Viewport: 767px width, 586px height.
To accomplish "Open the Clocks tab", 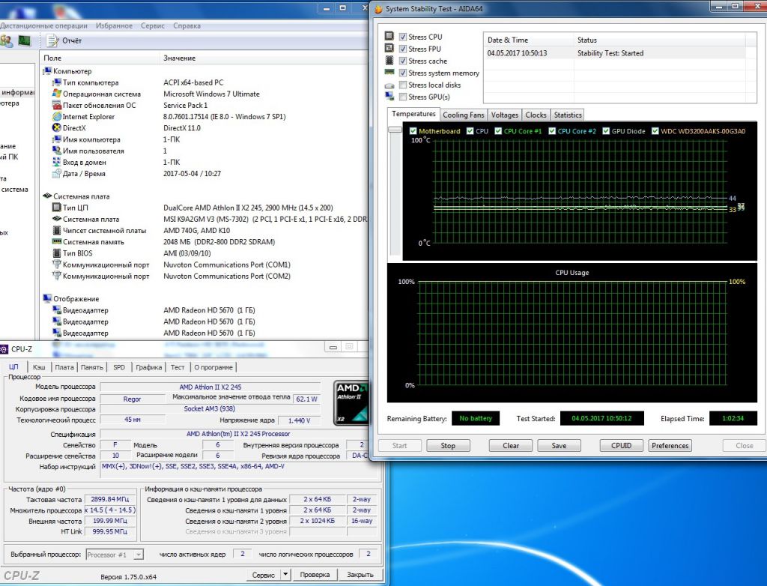I will [536, 115].
